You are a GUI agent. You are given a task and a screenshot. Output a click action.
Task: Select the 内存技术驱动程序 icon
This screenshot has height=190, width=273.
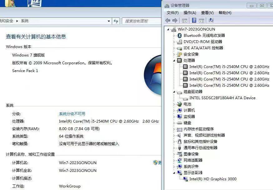180,129
